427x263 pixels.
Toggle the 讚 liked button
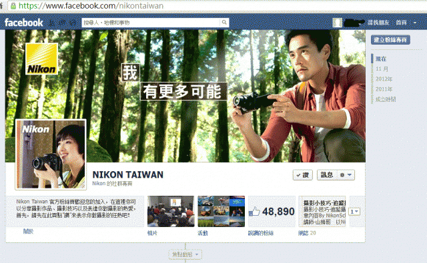tap(302, 175)
